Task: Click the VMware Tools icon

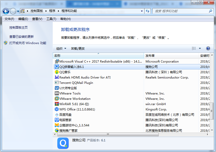Action: [x=57, y=93]
